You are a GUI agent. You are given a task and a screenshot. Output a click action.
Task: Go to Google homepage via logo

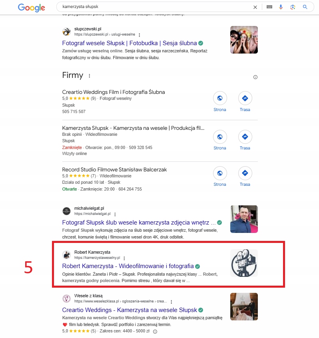32,7
